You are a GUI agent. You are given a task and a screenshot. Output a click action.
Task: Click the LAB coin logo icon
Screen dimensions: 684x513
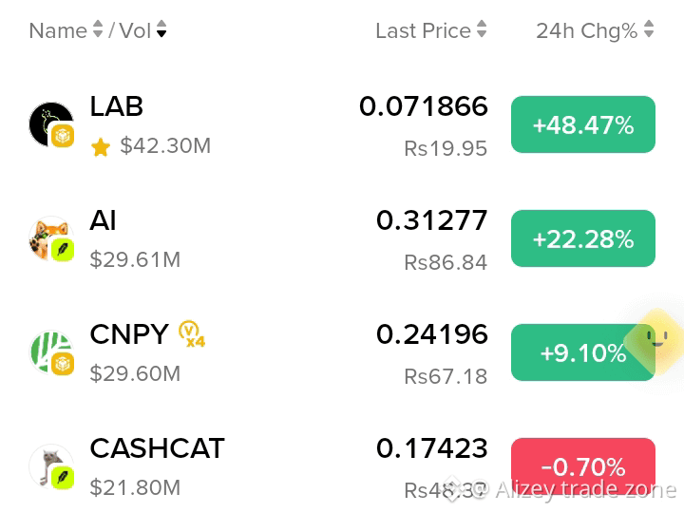(51, 124)
